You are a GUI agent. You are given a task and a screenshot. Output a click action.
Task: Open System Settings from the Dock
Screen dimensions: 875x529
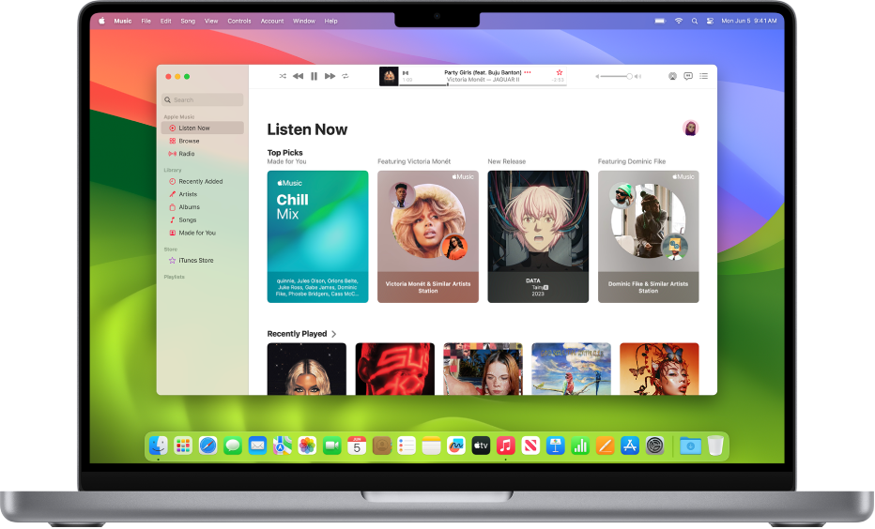coord(654,446)
